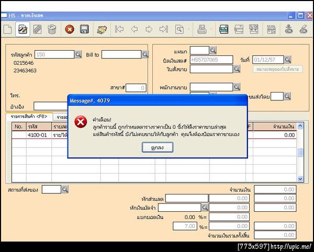The width and height of the screenshot is (314, 252).
Task: Click the S/O import toolbar icon
Action: pos(253,29)
